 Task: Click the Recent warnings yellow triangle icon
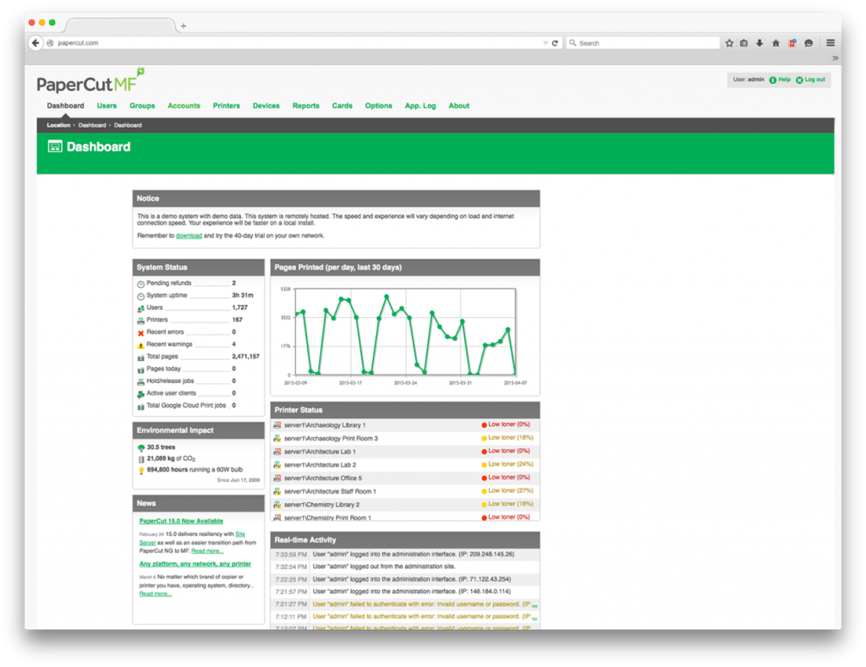click(140, 345)
